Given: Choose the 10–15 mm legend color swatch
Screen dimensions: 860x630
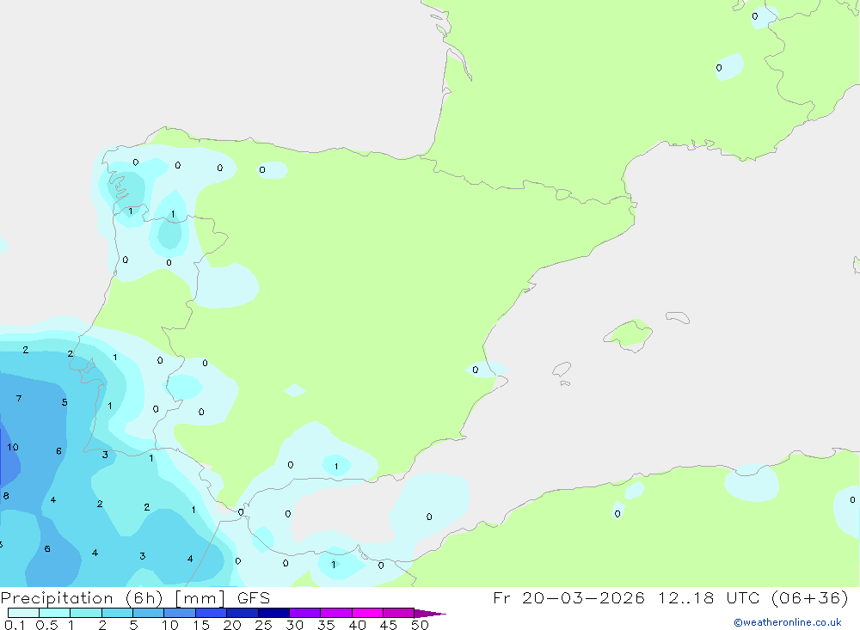Looking at the screenshot, I should [x=180, y=613].
